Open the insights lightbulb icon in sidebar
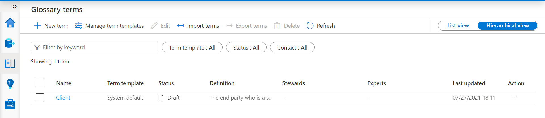This screenshot has height=118, width=545. tap(10, 84)
